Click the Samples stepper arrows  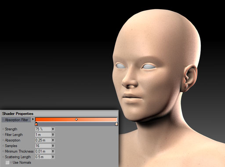point(53,146)
